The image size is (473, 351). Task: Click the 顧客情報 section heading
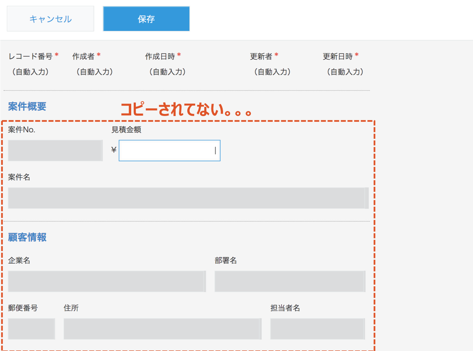[x=27, y=237]
